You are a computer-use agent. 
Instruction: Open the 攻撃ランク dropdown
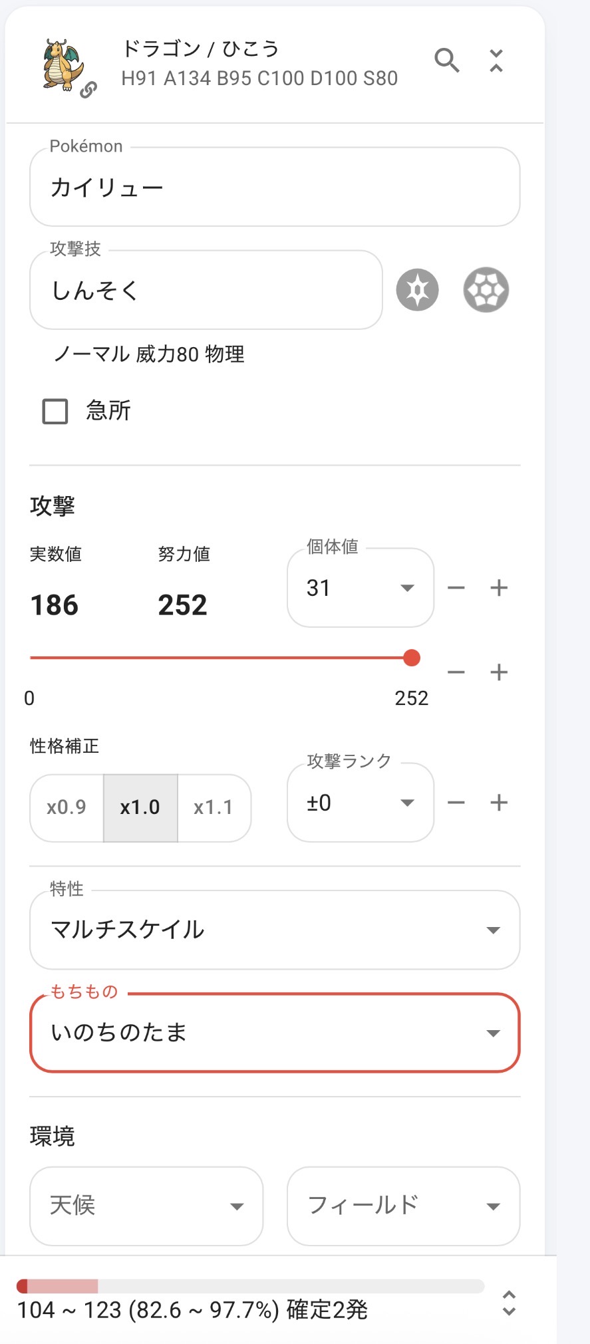(360, 803)
